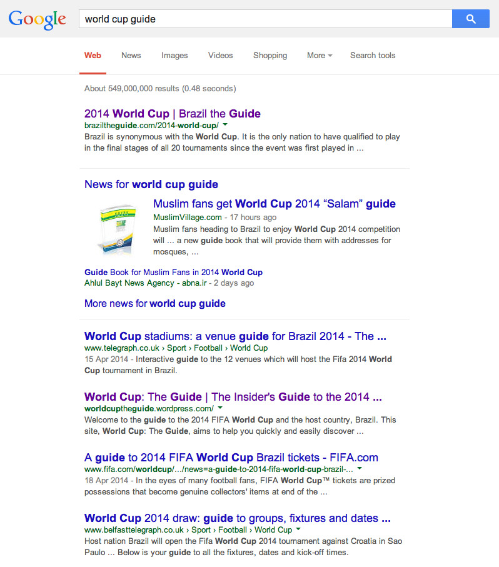Click More news for world cup guide
The height and width of the screenshot is (567, 499).
click(x=155, y=304)
